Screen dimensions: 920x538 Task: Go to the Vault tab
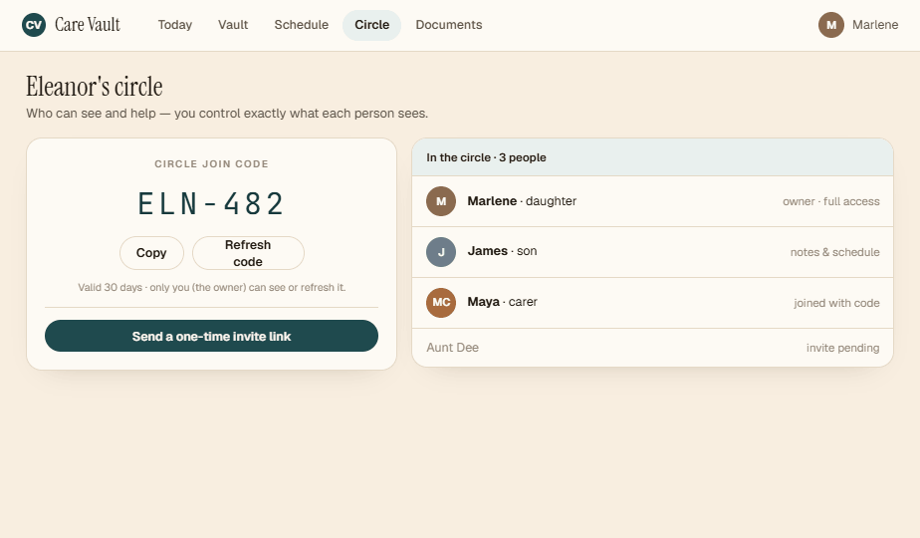tap(233, 25)
